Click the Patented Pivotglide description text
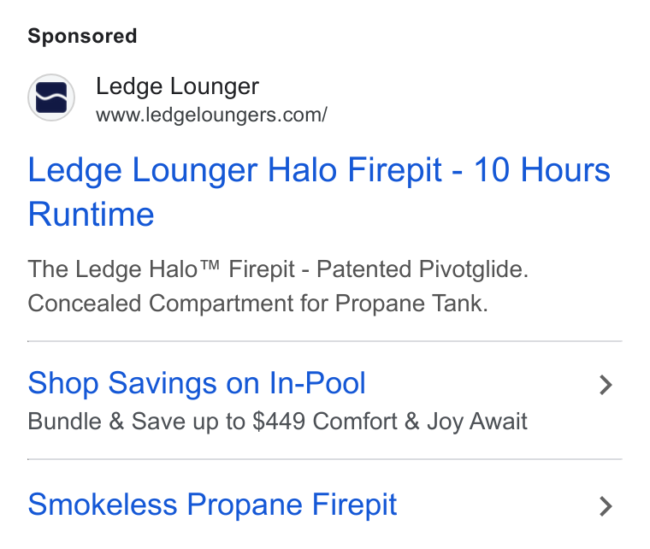The image size is (650, 549). (x=422, y=269)
